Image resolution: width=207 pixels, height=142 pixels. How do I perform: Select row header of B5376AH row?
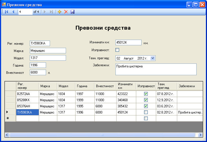point(10,106)
